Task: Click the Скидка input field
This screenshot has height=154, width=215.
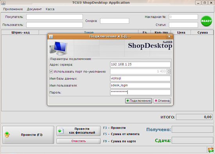Action: [115, 21]
